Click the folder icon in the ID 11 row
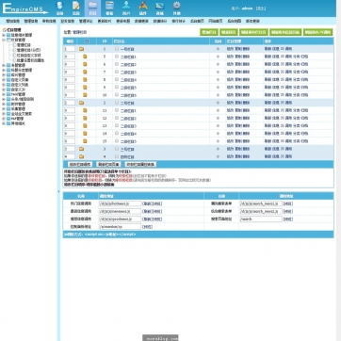 pyautogui.click(x=85, y=110)
